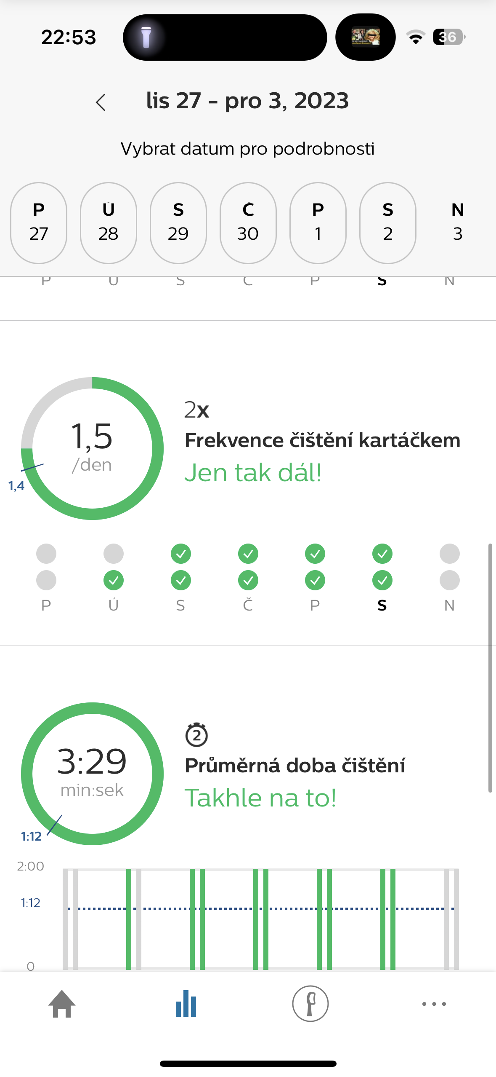
Task: Tap the picture-in-picture video thumbnail
Action: 365,37
